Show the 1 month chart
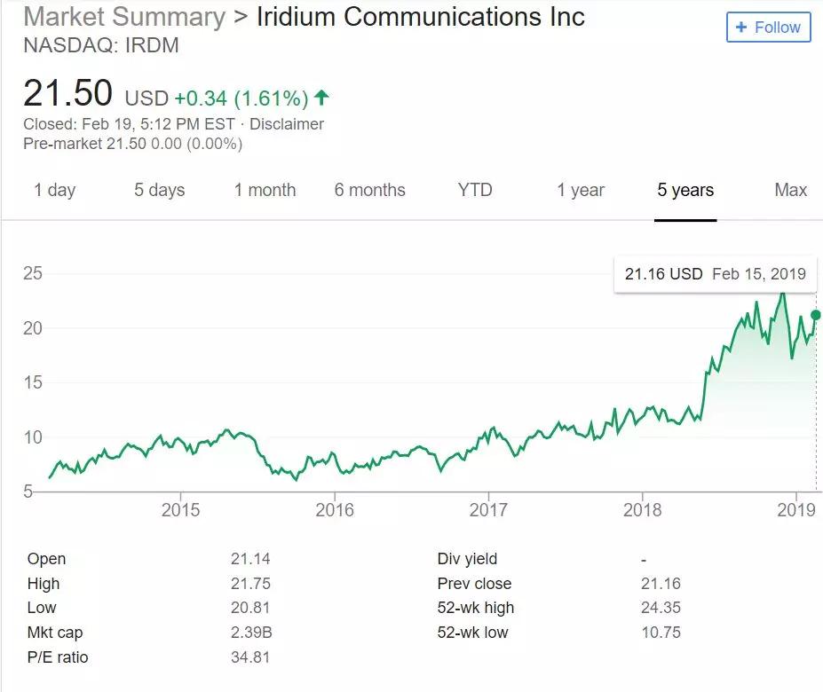The image size is (823, 692). click(x=265, y=190)
